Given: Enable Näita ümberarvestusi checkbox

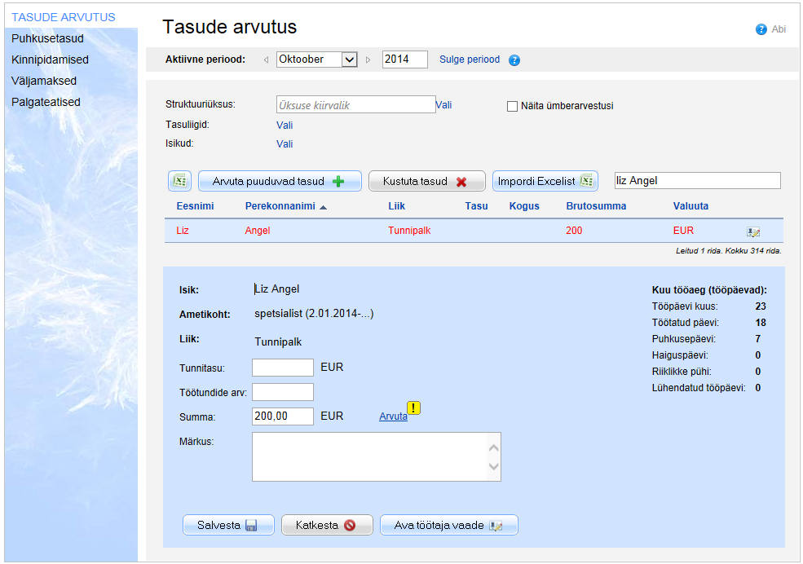Looking at the screenshot, I should [513, 106].
